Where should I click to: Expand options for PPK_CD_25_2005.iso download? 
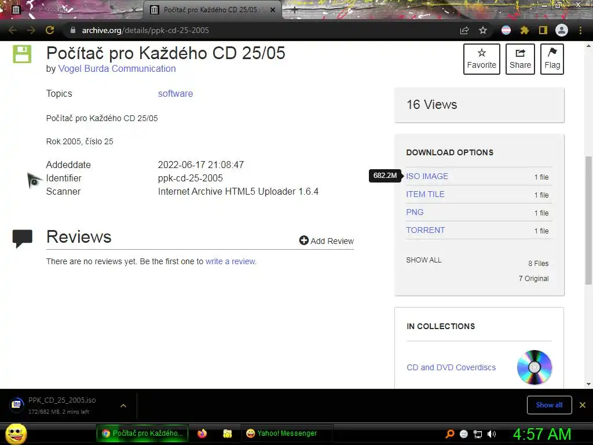coord(123,406)
